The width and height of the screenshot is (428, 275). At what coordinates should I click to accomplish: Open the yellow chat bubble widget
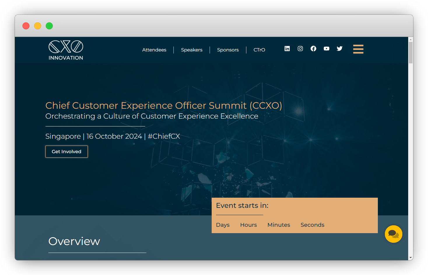394,234
